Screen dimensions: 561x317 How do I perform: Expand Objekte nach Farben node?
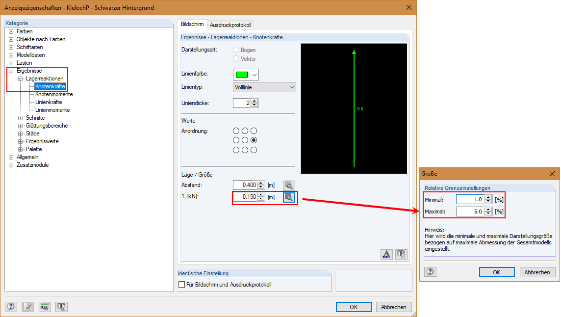(x=11, y=39)
